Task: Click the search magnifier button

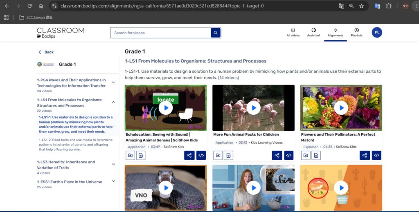Action: point(216,33)
